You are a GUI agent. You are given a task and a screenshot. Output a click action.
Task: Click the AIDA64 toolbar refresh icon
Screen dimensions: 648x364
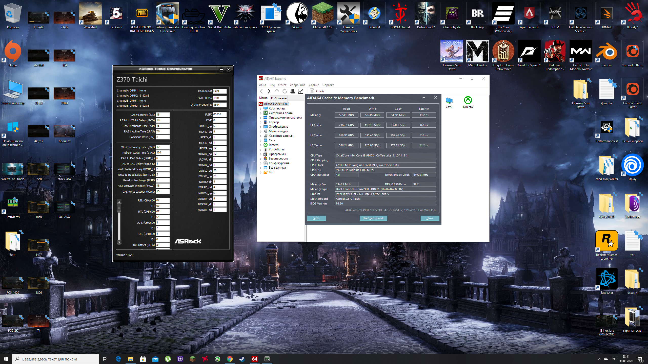(x=285, y=91)
